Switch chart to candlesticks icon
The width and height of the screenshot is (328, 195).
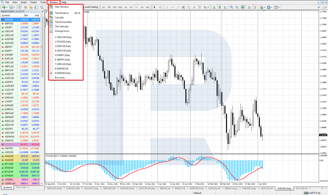[219, 7]
